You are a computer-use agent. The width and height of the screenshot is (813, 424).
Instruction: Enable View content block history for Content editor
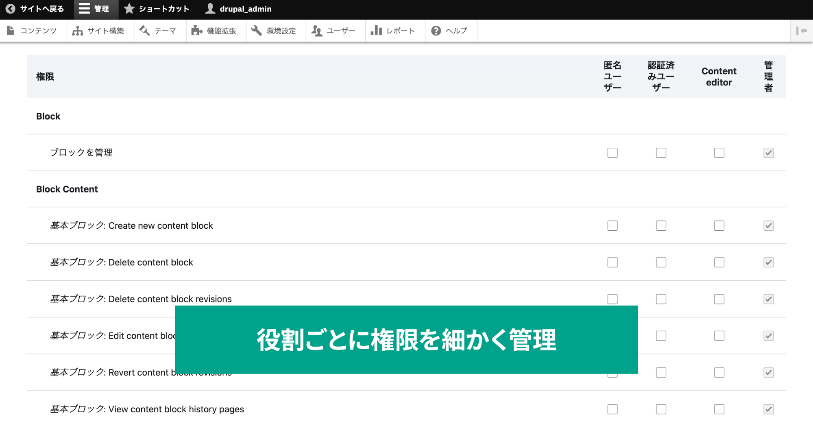[x=719, y=409]
